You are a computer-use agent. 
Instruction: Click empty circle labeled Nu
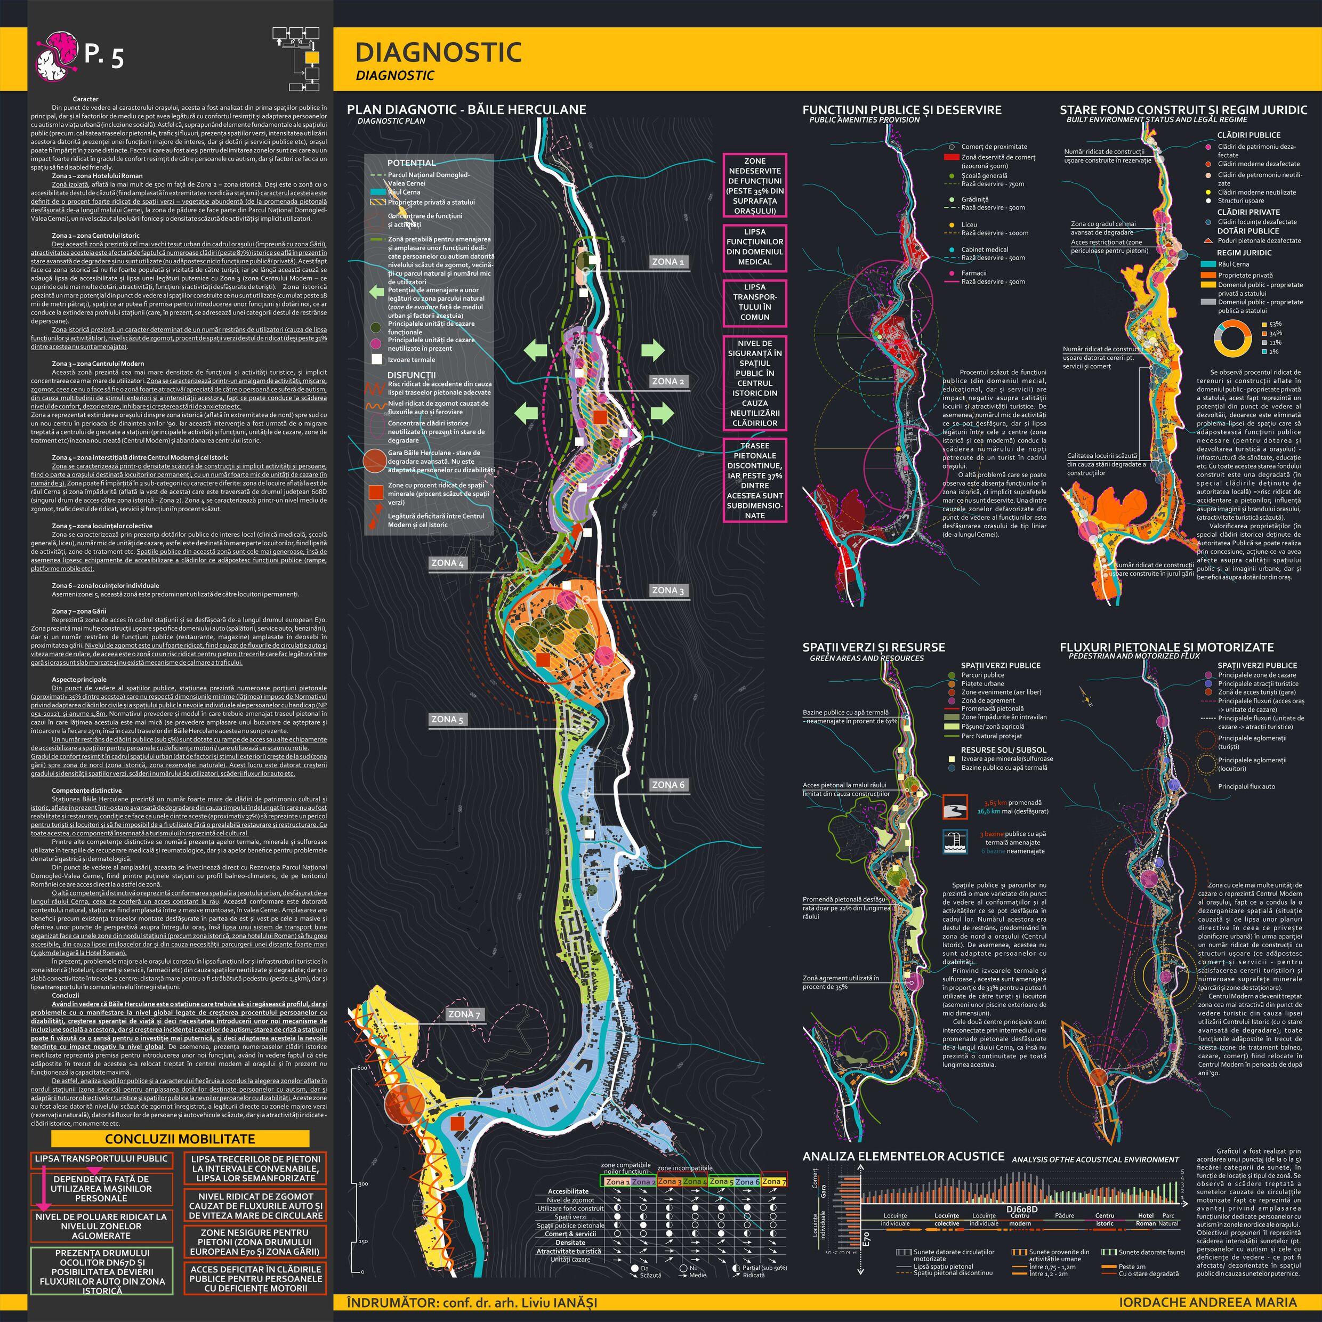[x=683, y=1268]
